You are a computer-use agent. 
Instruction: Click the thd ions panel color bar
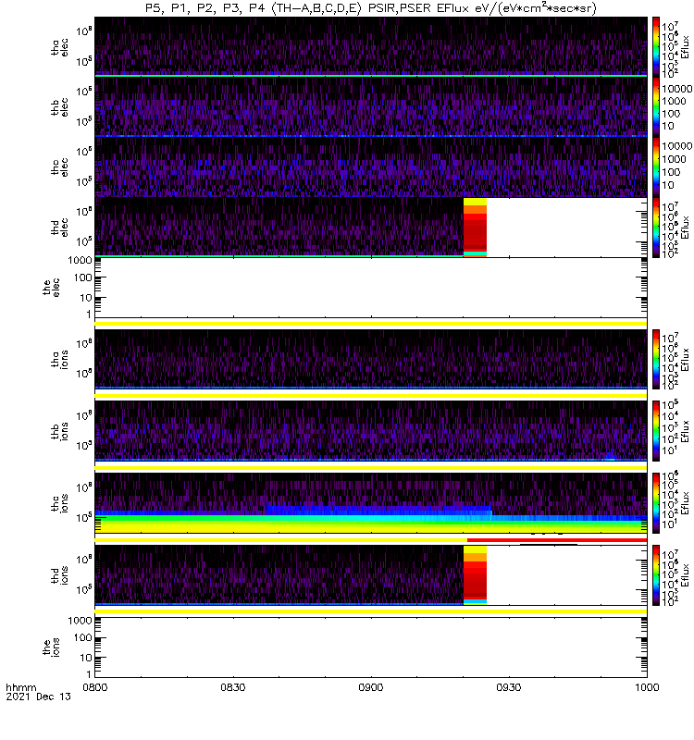point(656,575)
